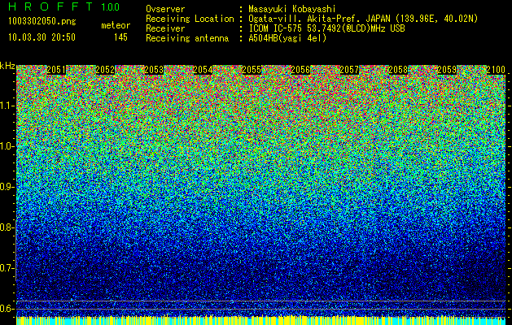Image resolution: width=512 pixels, height=325 pixels.
Task: Click the Ovserver field label
Action: [x=165, y=9]
